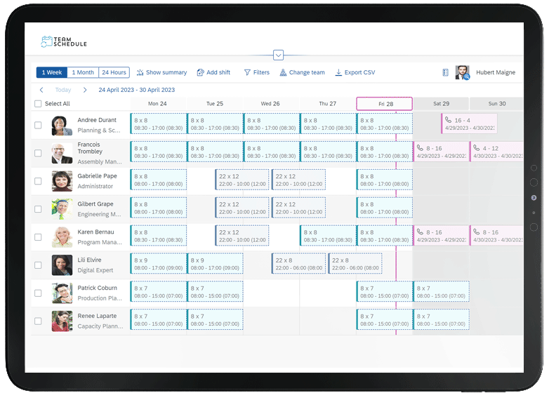549x393 pixels.
Task: Open Karen Bernau's Thursday 8 x 8 shift
Action: click(x=328, y=236)
